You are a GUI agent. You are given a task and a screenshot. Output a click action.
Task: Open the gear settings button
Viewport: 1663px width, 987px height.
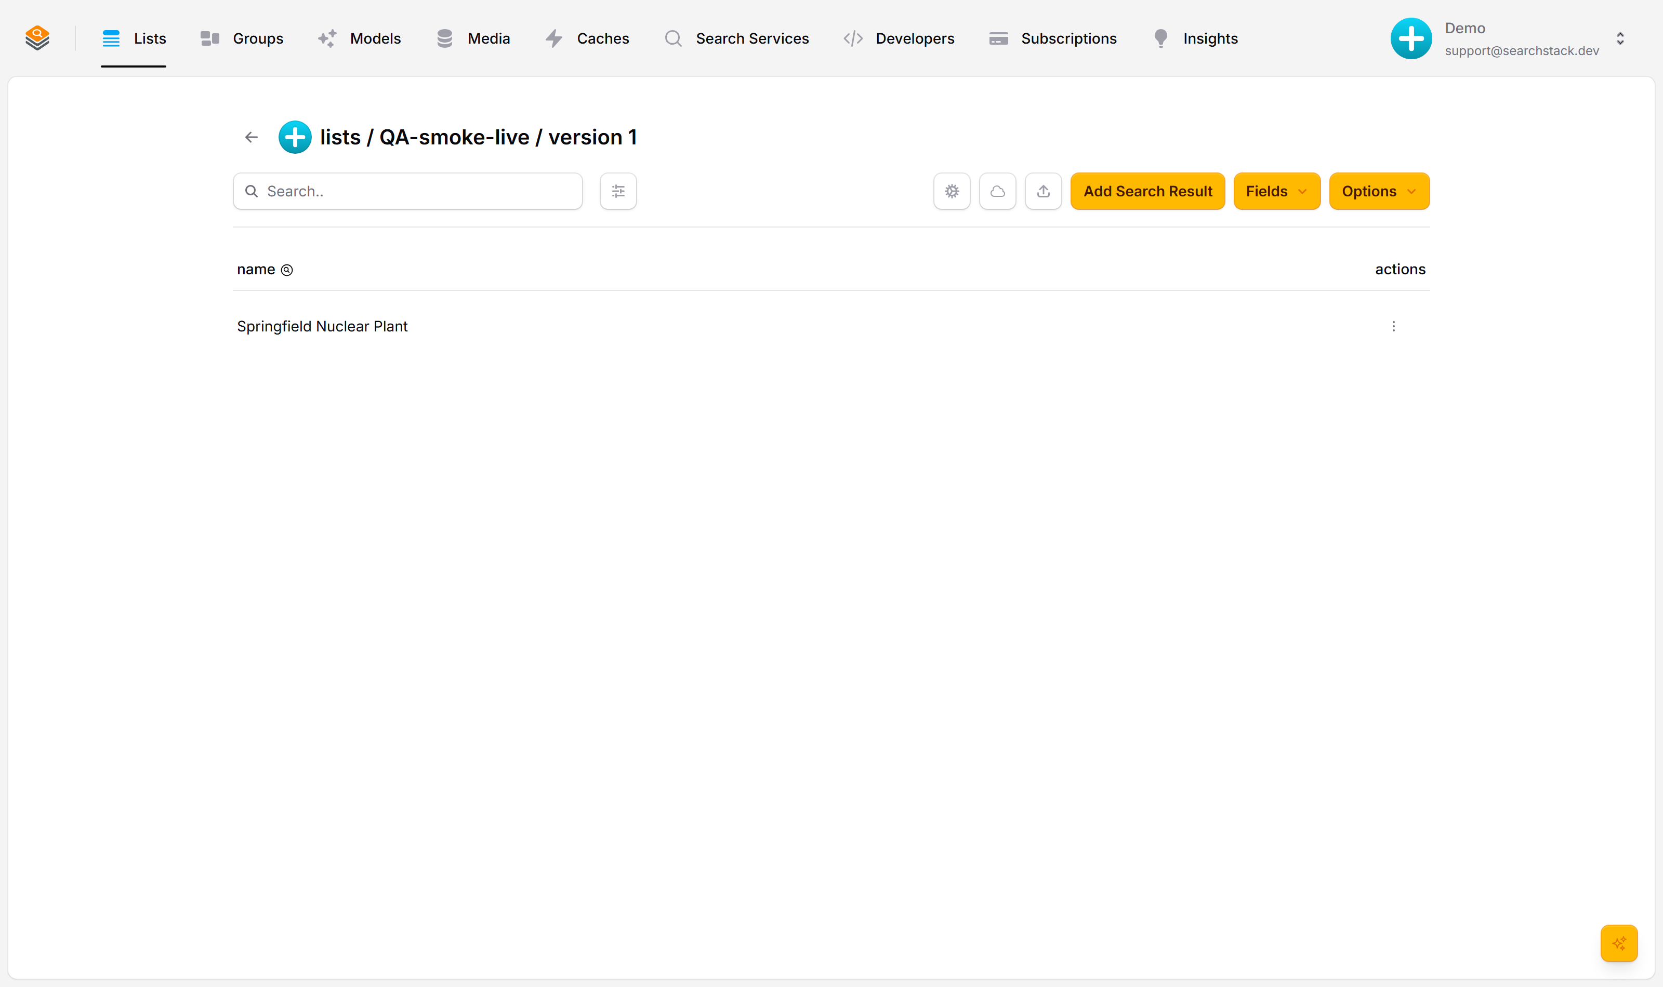pyautogui.click(x=952, y=192)
